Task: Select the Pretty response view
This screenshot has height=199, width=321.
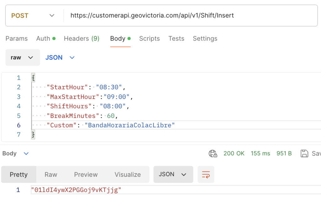Action: [x=19, y=175]
